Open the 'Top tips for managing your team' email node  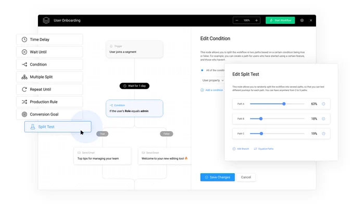coord(102,156)
